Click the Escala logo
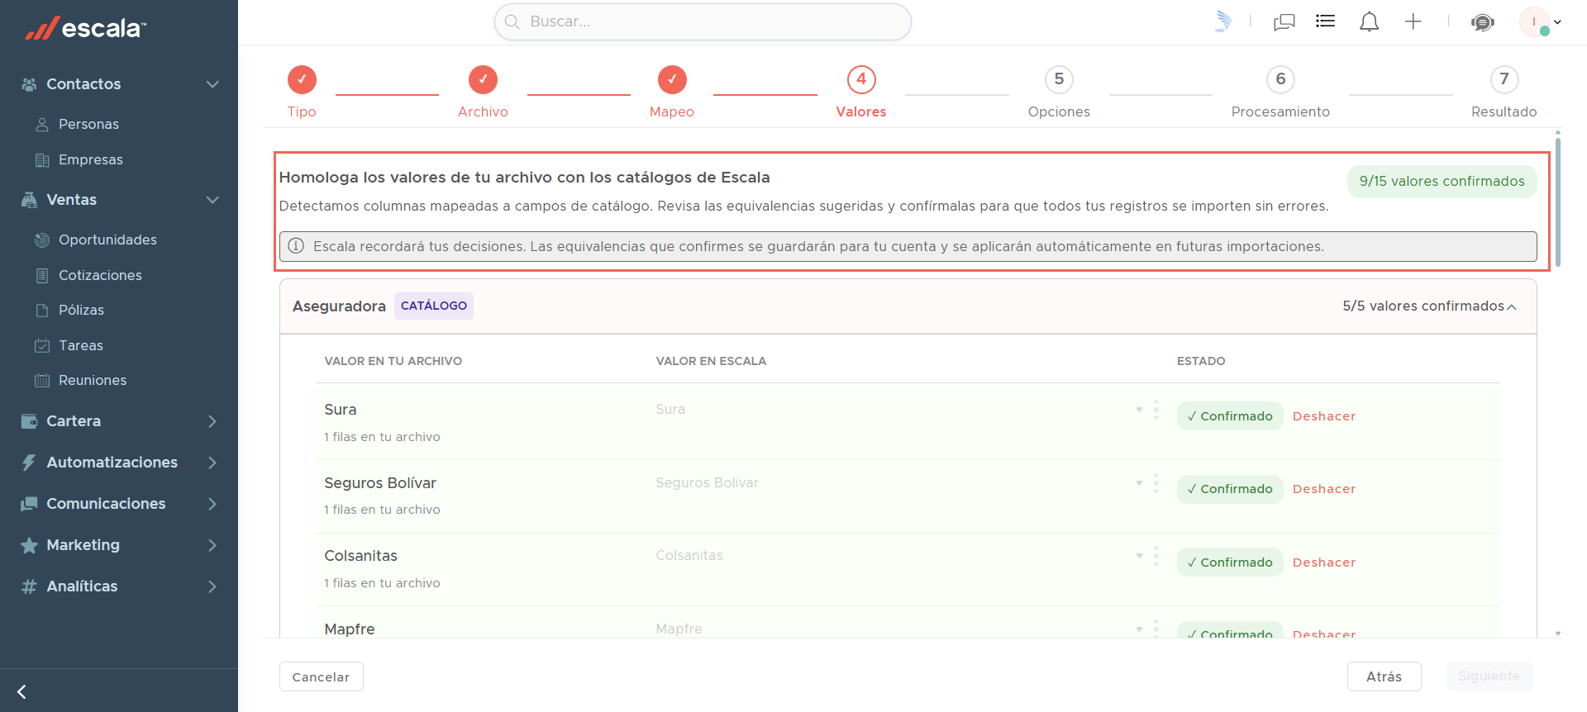Screen dimensions: 1587x712 pos(86,28)
